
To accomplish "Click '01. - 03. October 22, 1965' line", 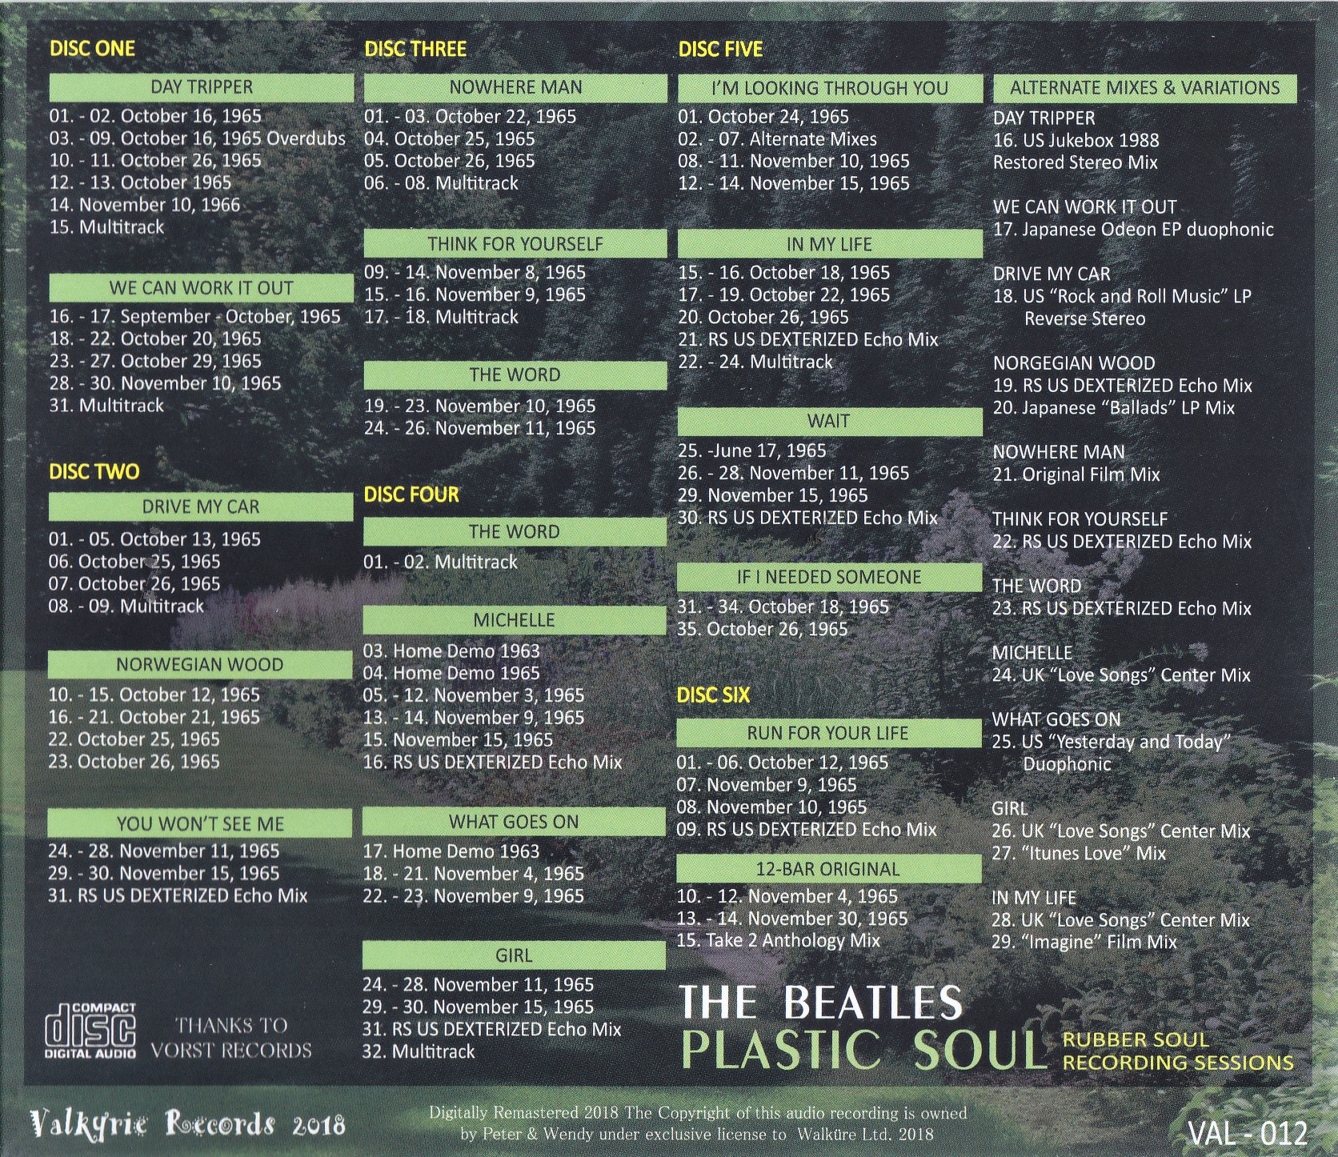I will [x=471, y=117].
